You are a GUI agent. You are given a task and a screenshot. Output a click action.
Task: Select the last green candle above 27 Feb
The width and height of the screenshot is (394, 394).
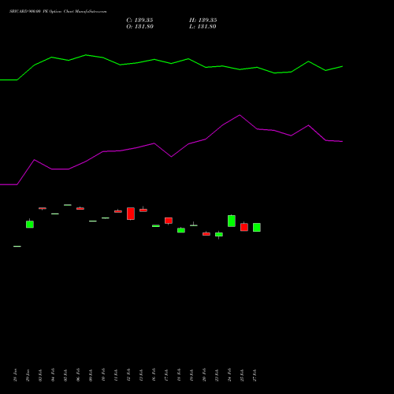tap(257, 227)
